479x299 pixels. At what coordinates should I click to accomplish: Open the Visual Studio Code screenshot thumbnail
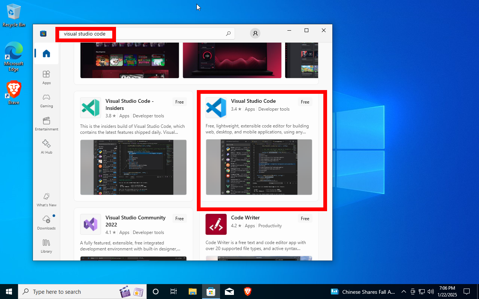tap(259, 167)
